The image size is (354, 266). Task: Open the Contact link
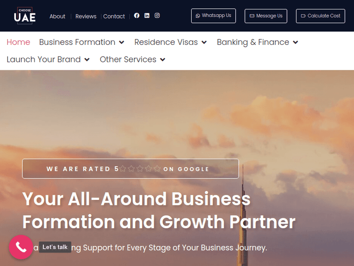114,16
